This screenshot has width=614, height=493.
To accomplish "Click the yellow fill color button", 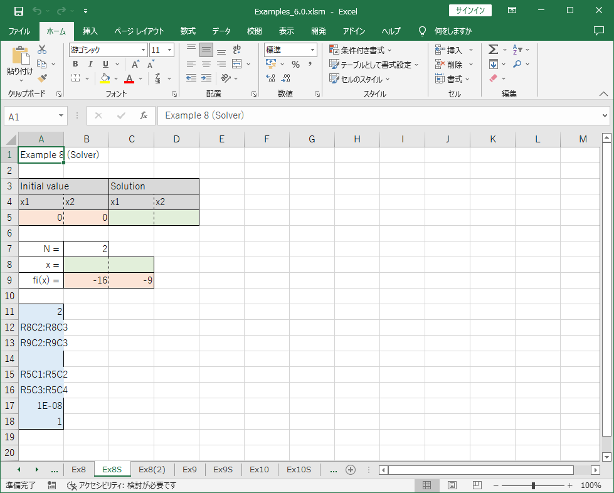I will coord(105,78).
